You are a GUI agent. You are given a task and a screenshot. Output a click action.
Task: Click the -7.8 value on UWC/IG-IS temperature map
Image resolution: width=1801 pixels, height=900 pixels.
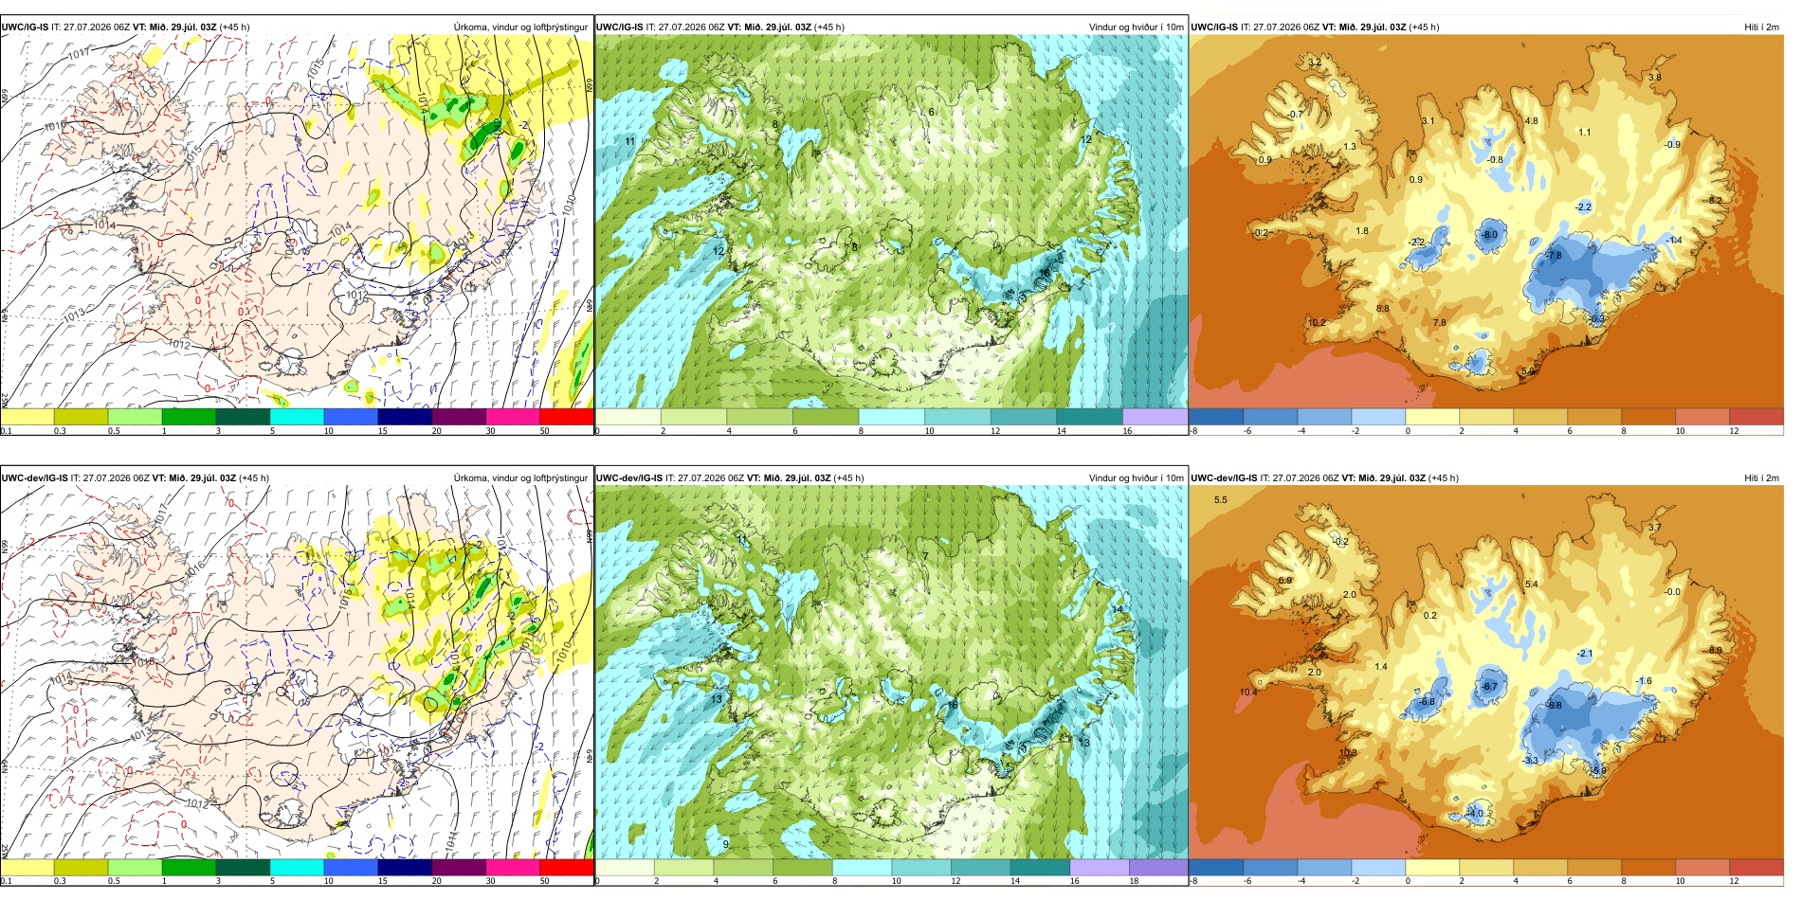coord(1554,256)
